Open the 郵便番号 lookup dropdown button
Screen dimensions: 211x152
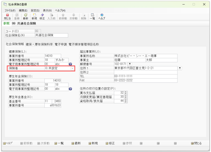[x=130, y=64]
